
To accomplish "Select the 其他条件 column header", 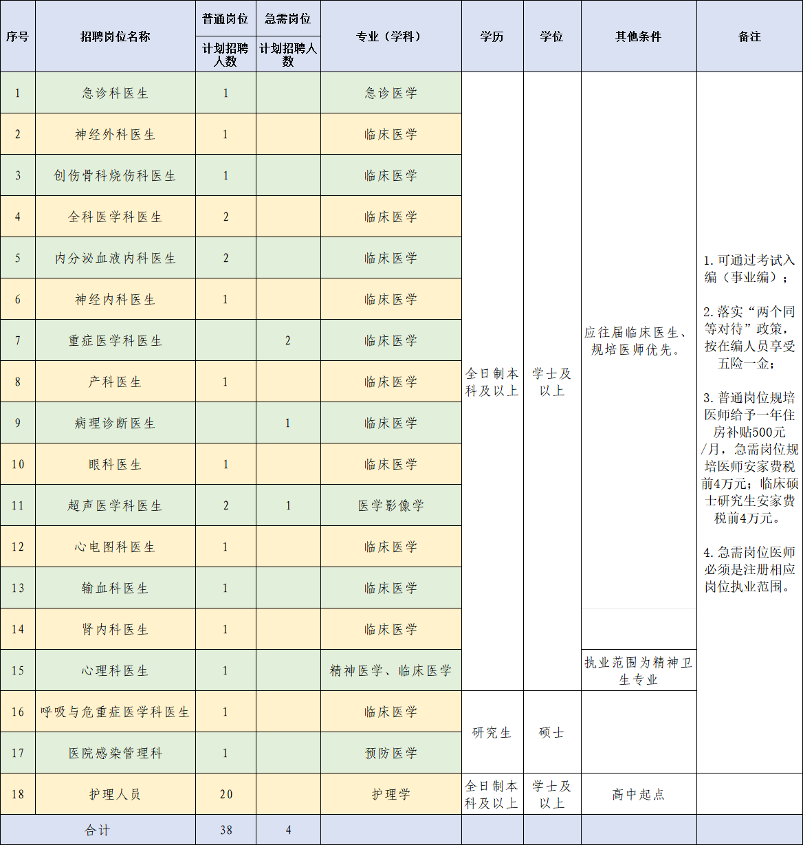I will tap(639, 36).
